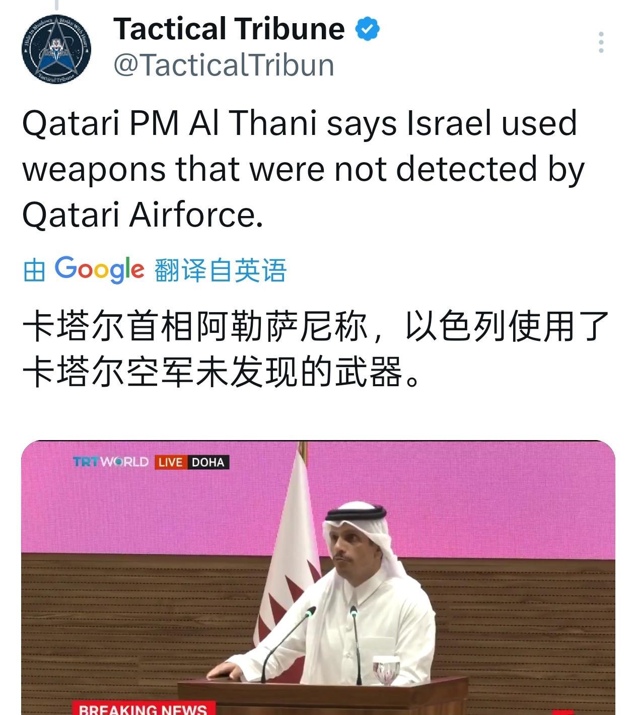
Task: Select the English tweet text
Action: [x=303, y=169]
